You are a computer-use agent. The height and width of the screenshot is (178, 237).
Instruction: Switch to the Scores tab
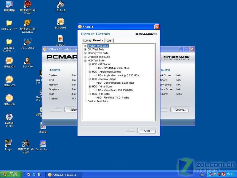87,41
